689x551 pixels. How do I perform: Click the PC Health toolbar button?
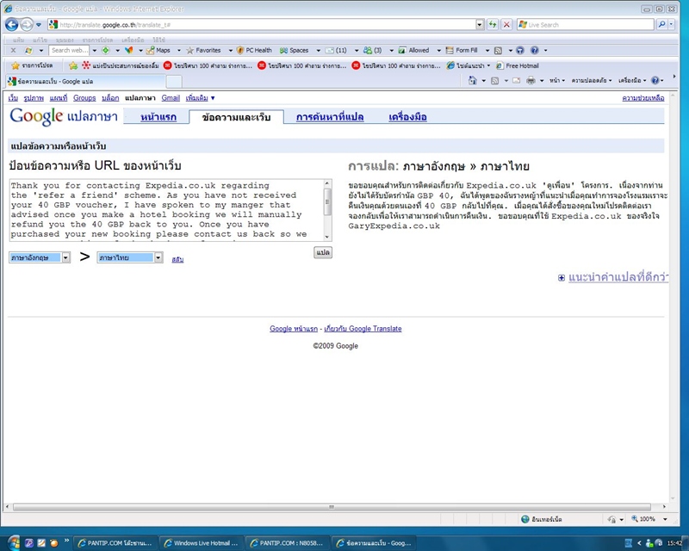[254, 51]
